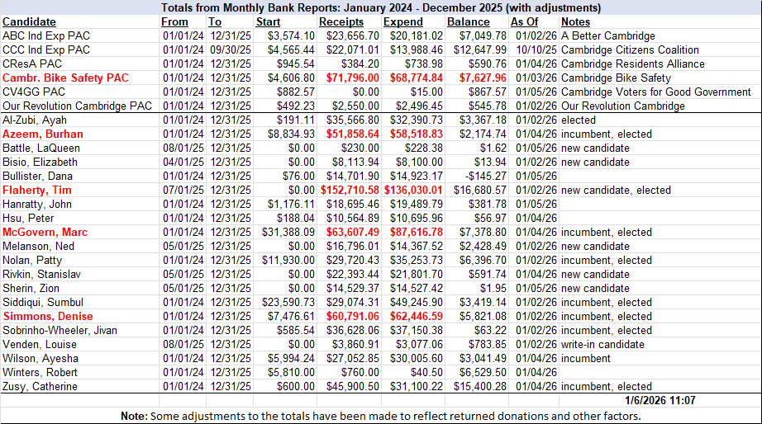The image size is (762, 424).
Task: Click the Expend column header
Action: 402,21
